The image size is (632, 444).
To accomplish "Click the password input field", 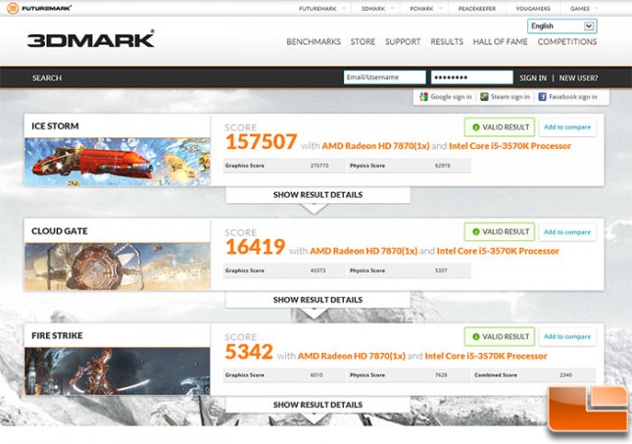I will coord(472,77).
